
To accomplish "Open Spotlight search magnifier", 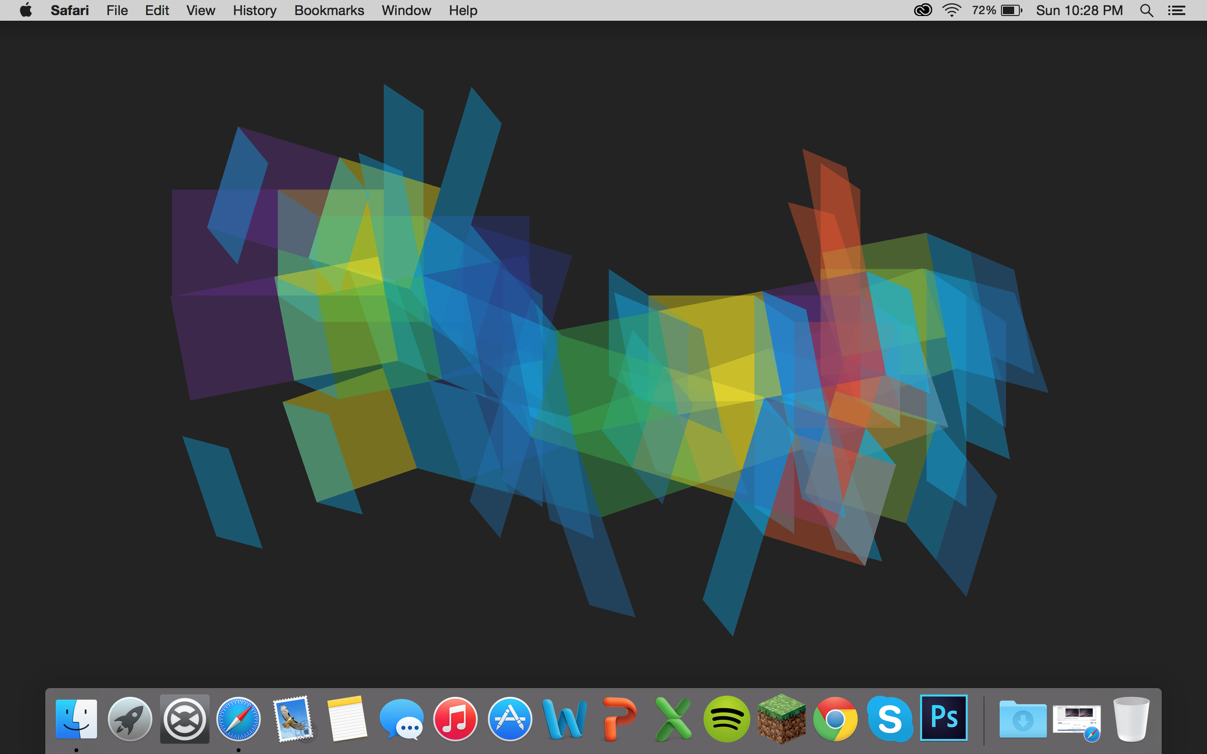I will click(x=1146, y=10).
